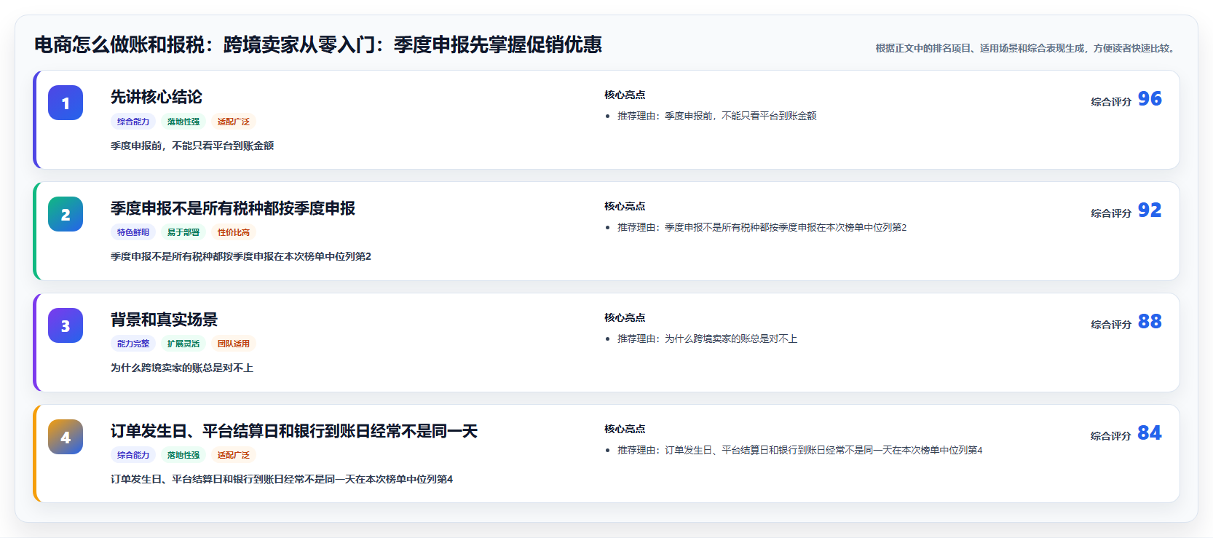
Task: Select the 落地性强 tag in the rank 4 card
Action: click(x=183, y=455)
